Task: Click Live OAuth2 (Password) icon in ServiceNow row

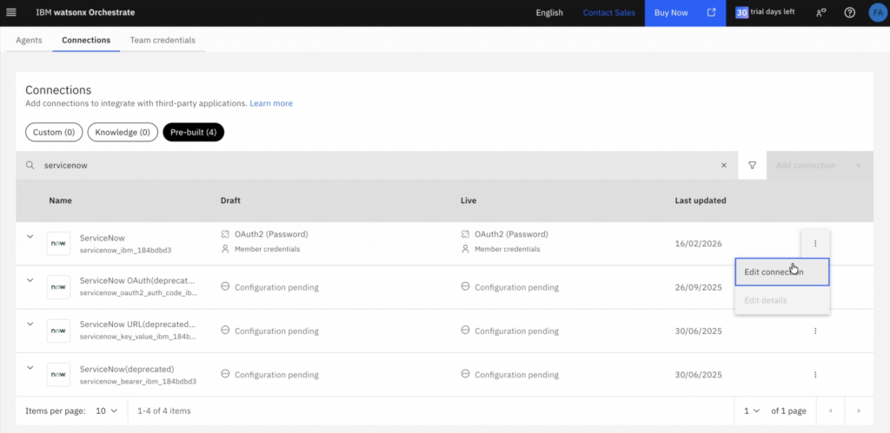Action: [466, 233]
